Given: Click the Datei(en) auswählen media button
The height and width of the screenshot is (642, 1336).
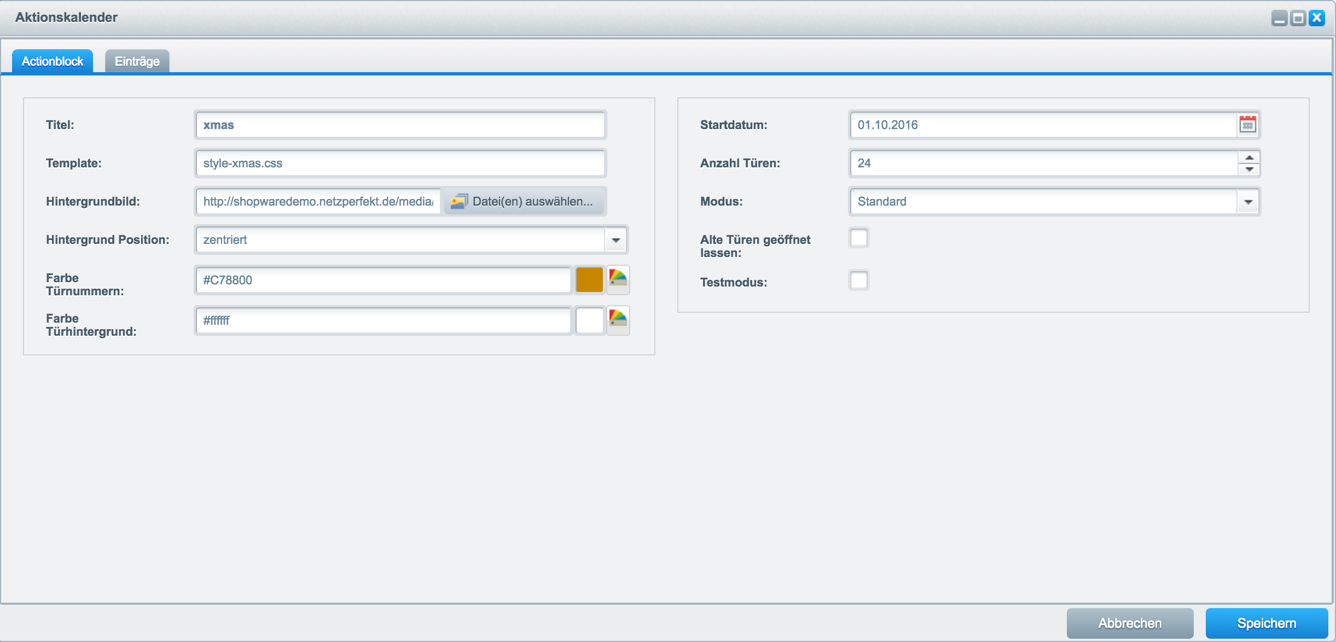Looking at the screenshot, I should pyautogui.click(x=524, y=201).
